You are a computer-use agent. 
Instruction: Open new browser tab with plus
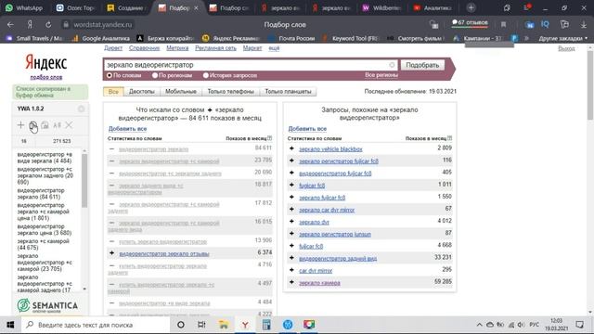tap(471, 7)
